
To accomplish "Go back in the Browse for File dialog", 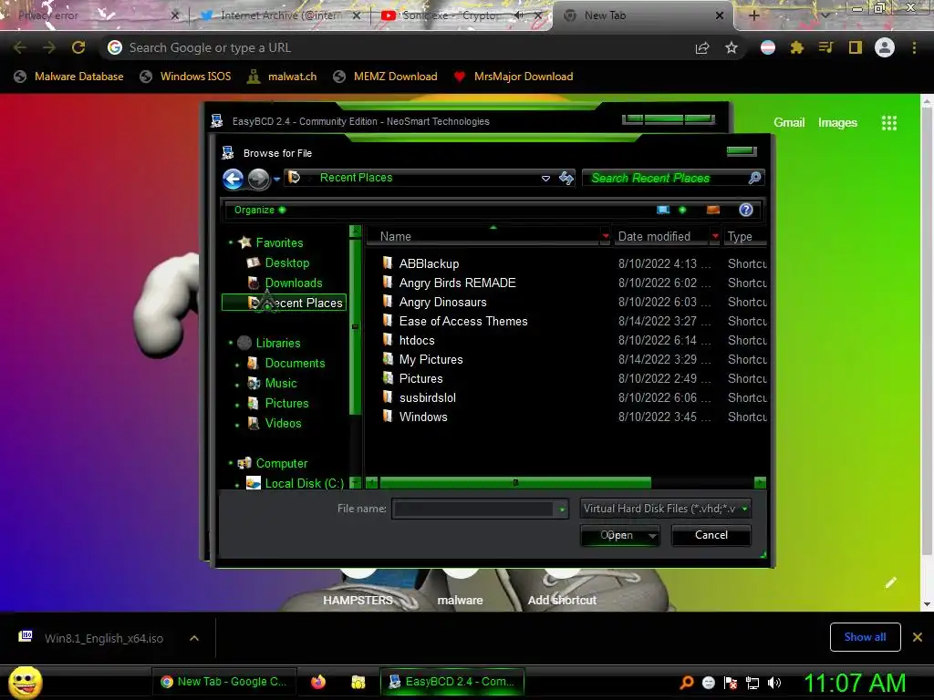I will pyautogui.click(x=233, y=179).
